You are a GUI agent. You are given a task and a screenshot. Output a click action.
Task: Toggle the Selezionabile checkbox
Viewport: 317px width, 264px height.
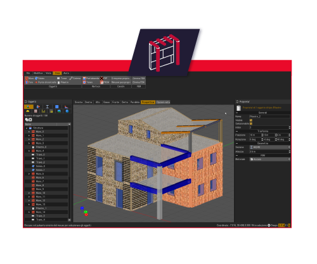click(x=251, y=123)
